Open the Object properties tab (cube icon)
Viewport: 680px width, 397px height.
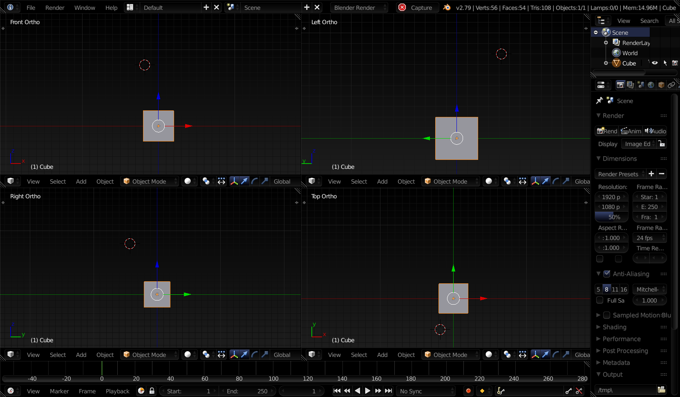(661, 85)
